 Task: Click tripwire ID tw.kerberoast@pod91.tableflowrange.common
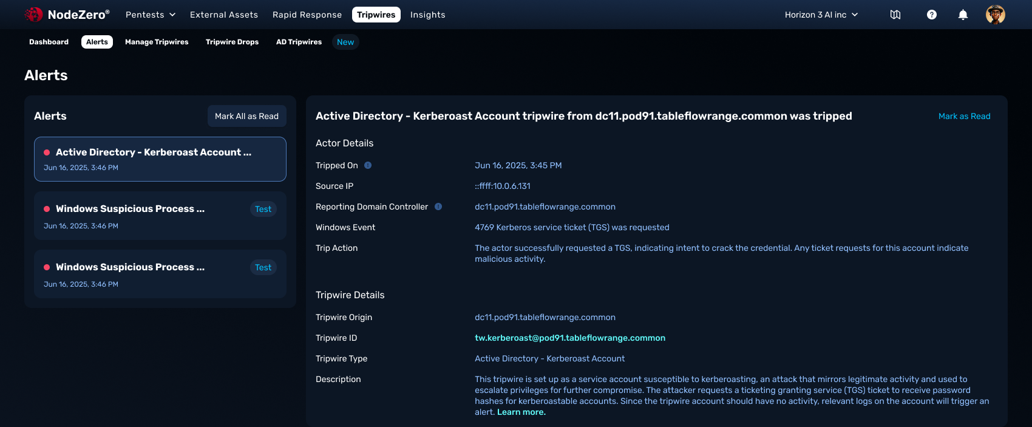(570, 338)
